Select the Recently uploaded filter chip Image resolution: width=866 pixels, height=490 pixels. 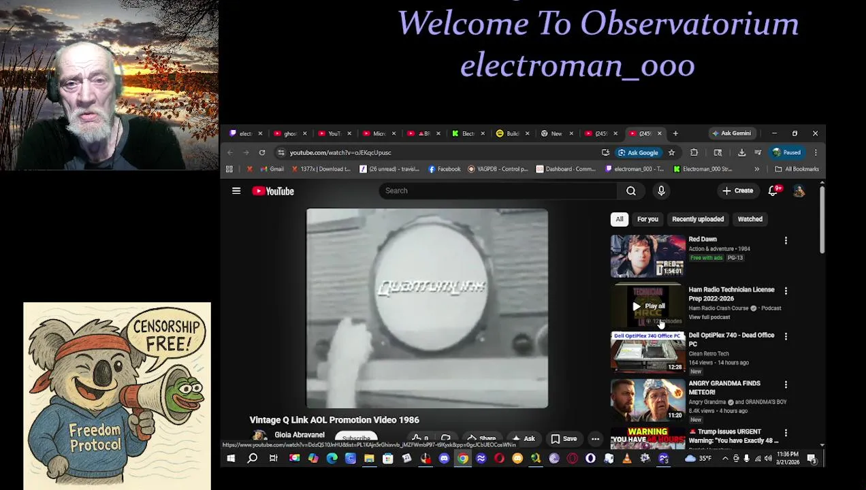click(698, 219)
